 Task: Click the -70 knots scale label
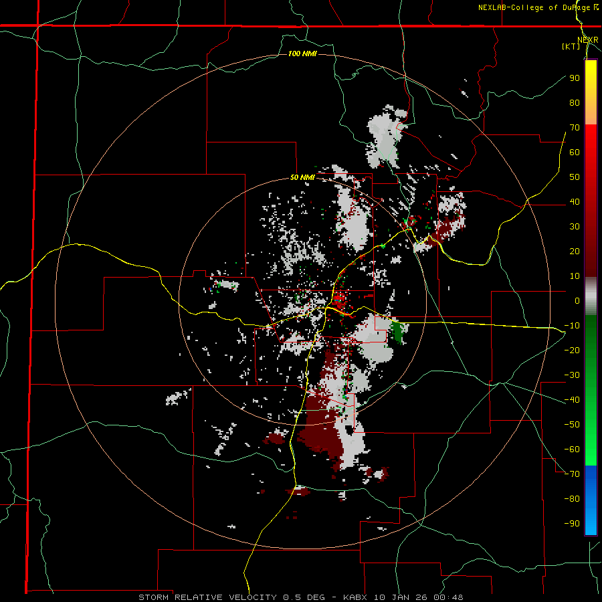point(572,474)
